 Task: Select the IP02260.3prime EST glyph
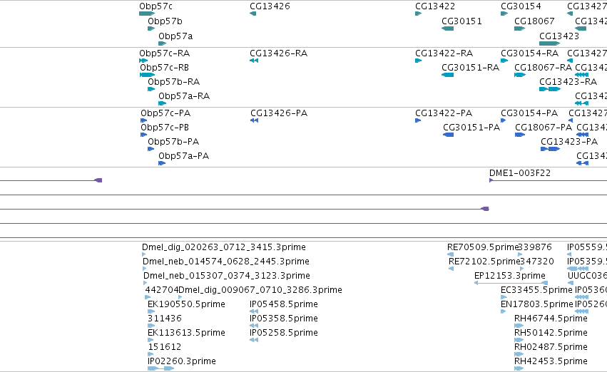pos(161,368)
